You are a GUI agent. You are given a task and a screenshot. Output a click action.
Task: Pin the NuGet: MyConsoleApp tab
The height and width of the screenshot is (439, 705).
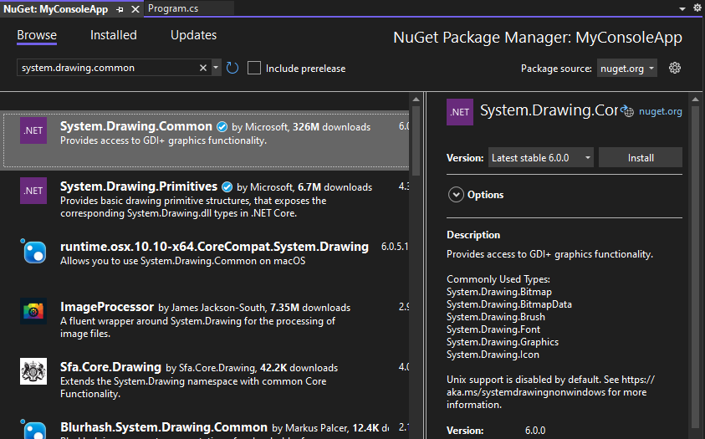point(120,9)
